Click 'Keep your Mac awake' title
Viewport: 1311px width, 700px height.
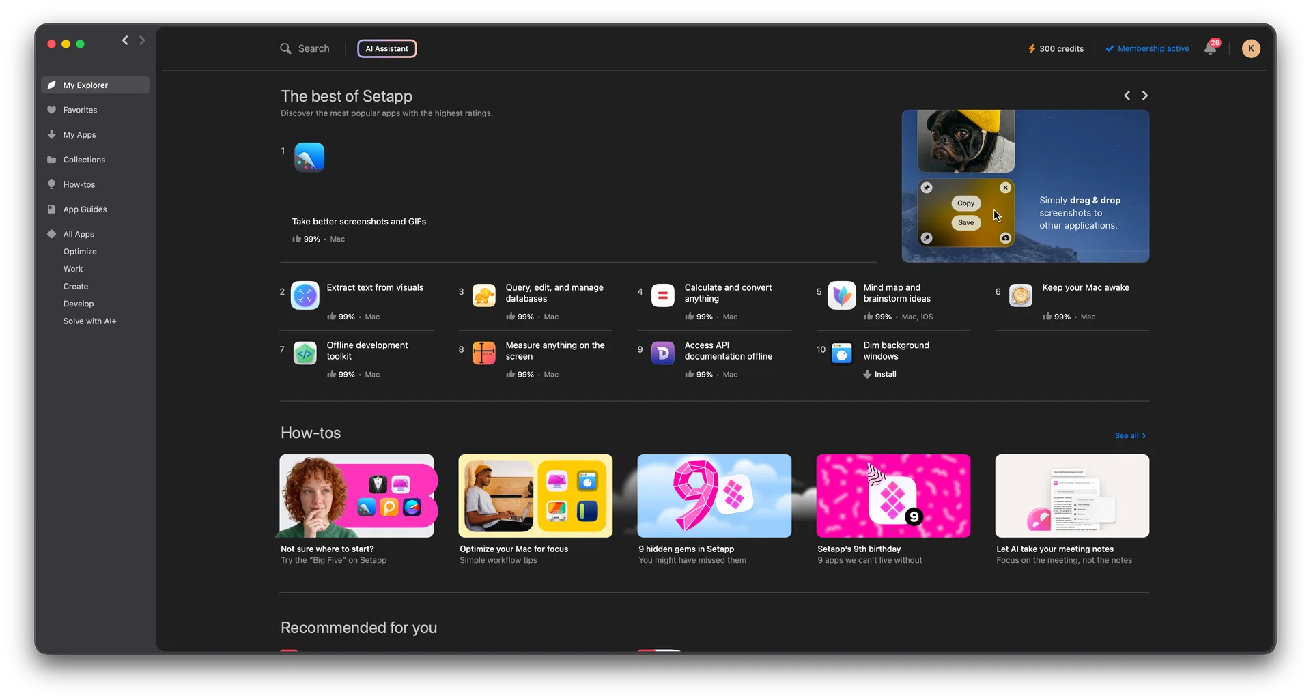tap(1086, 288)
